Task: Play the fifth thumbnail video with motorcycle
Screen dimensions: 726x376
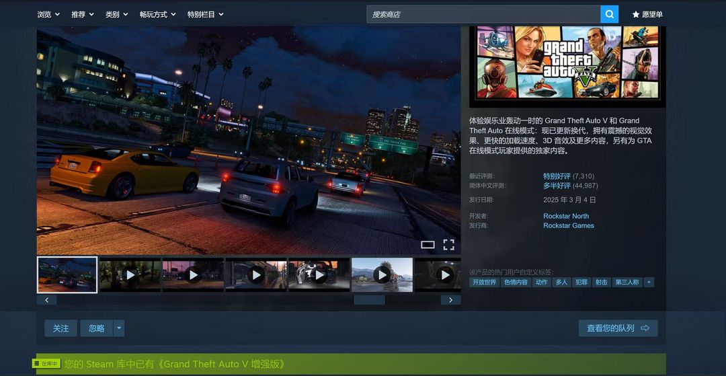Action: point(319,275)
